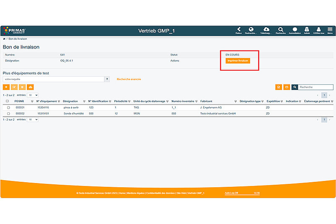Image resolution: width=336 pixels, height=224 pixels.
Task: Click the MON calibration unit cell
Action: [137, 114]
